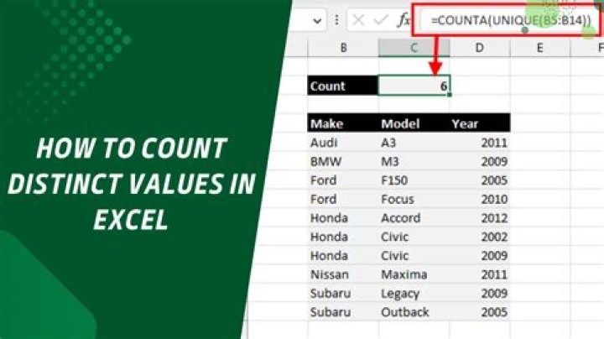This screenshot has width=604, height=339.
Task: Click the COUNTA formula bar input
Action: click(510, 20)
